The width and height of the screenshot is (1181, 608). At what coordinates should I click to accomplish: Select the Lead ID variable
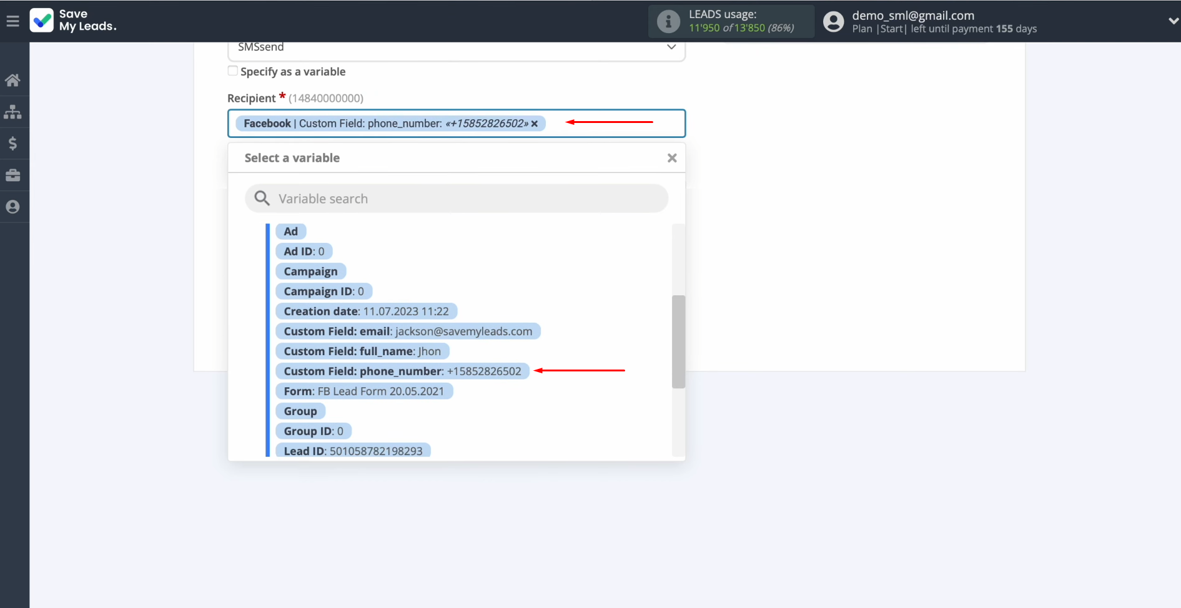[x=353, y=450]
